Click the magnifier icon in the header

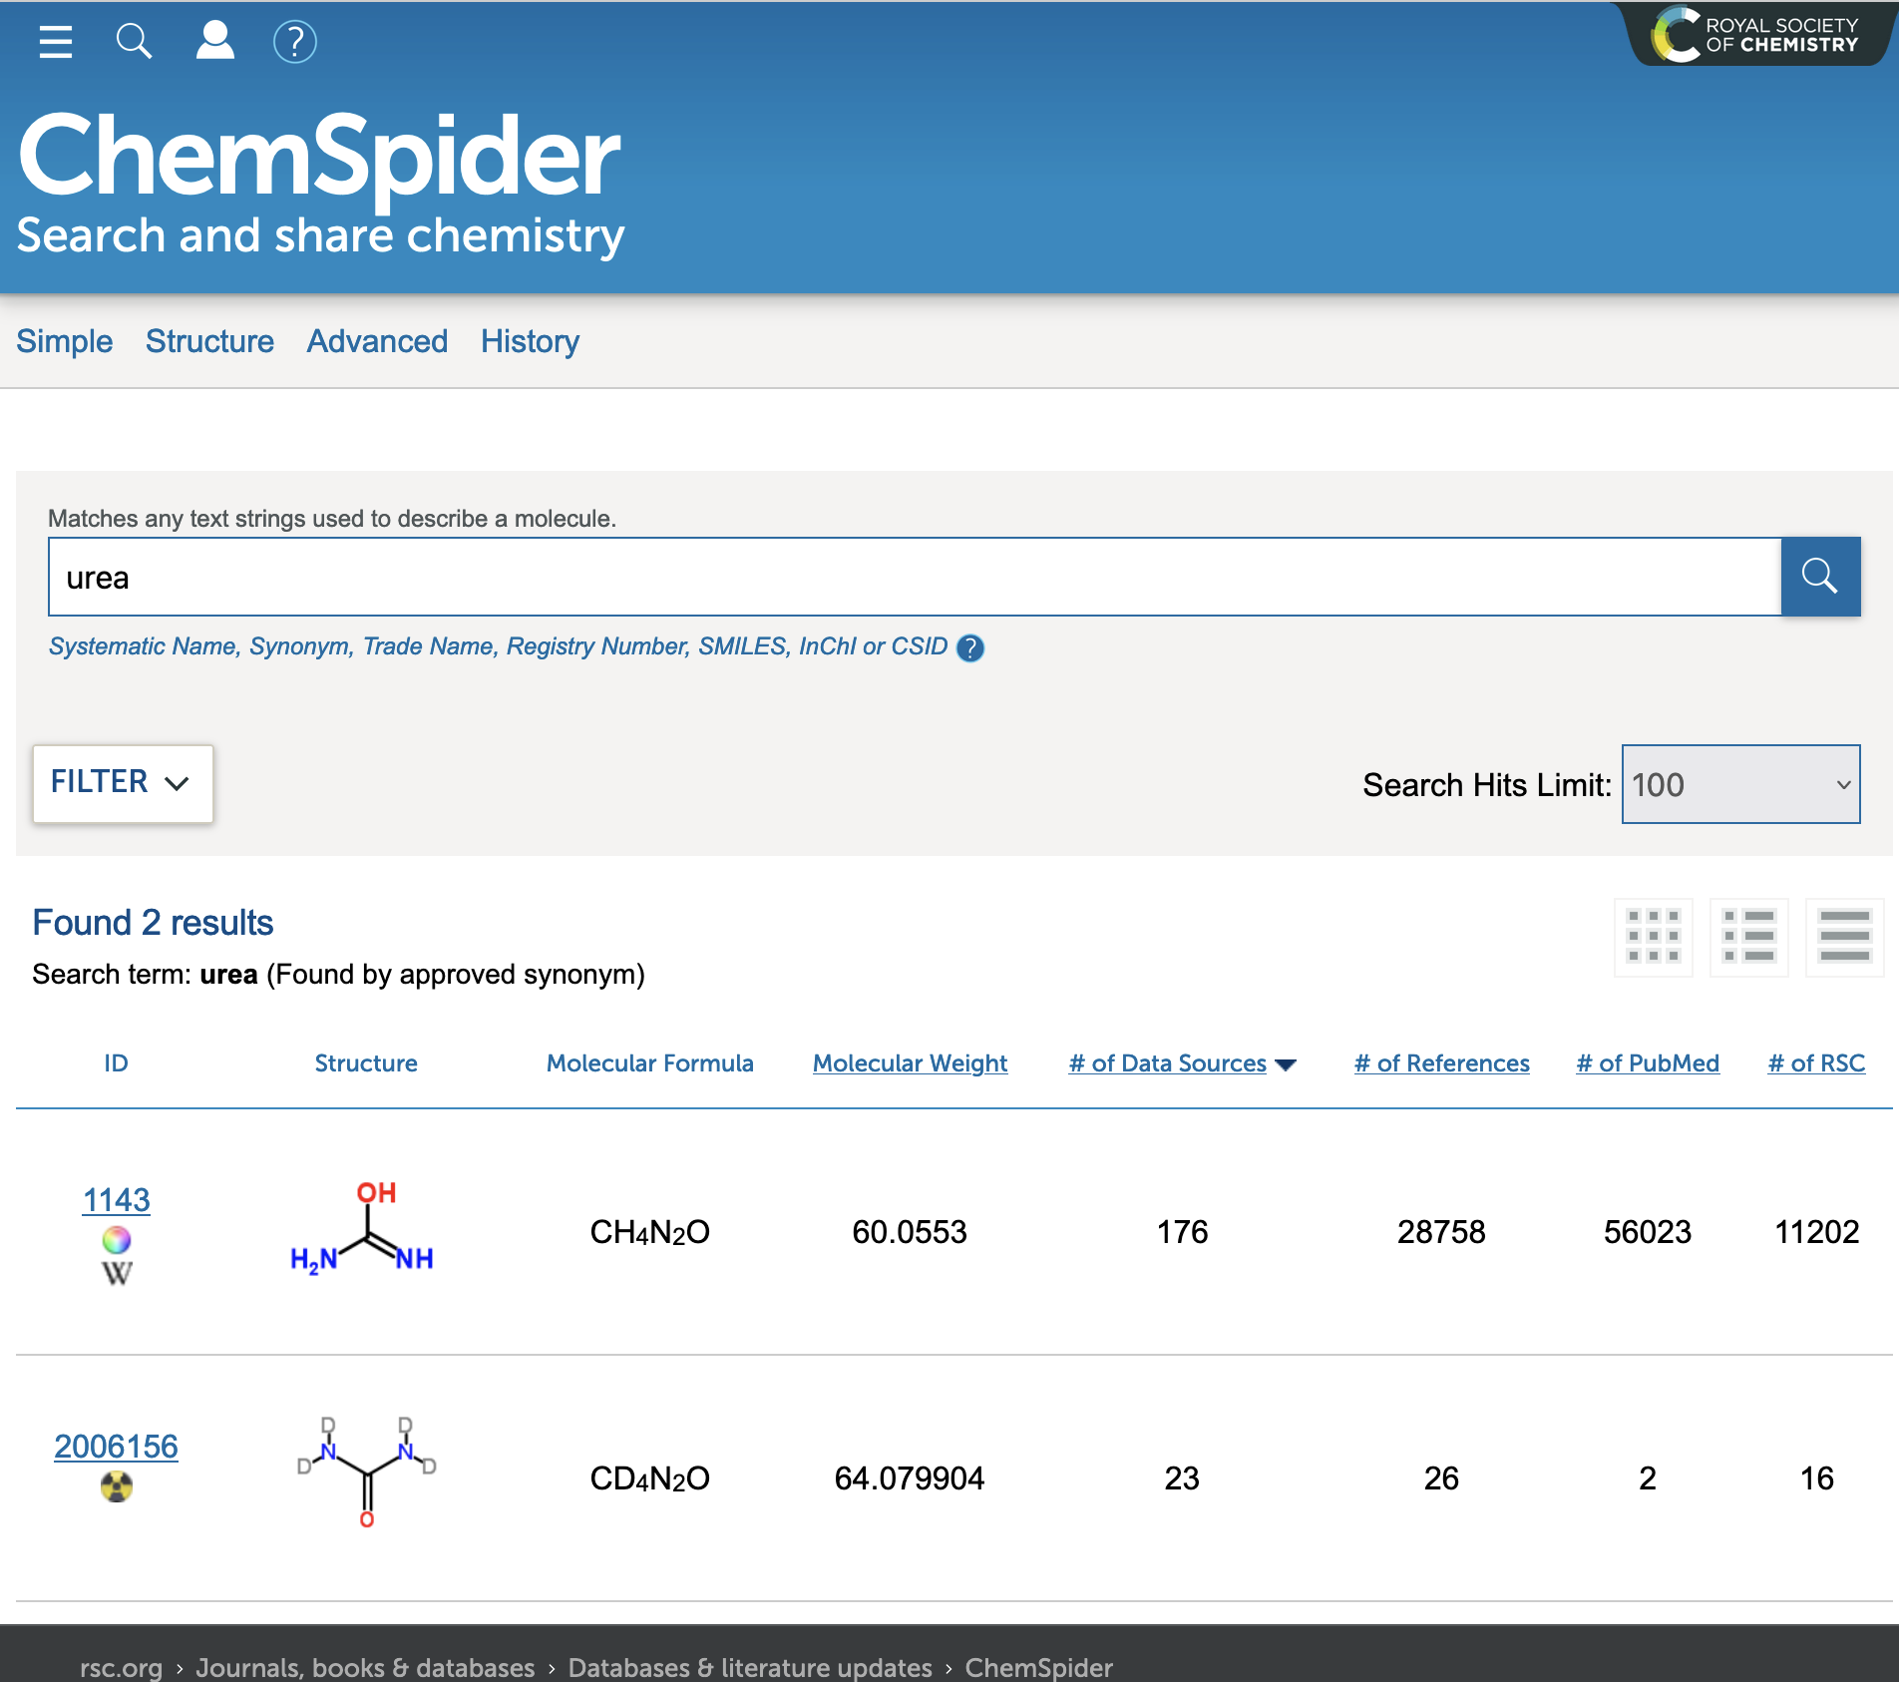pos(134,42)
